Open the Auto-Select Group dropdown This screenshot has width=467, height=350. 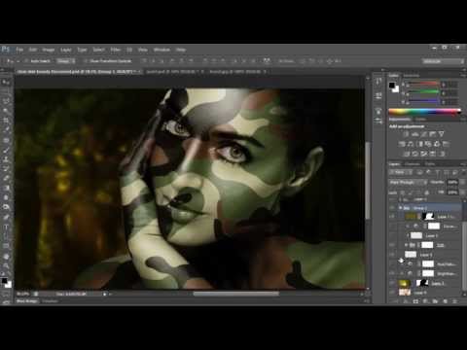pos(66,61)
